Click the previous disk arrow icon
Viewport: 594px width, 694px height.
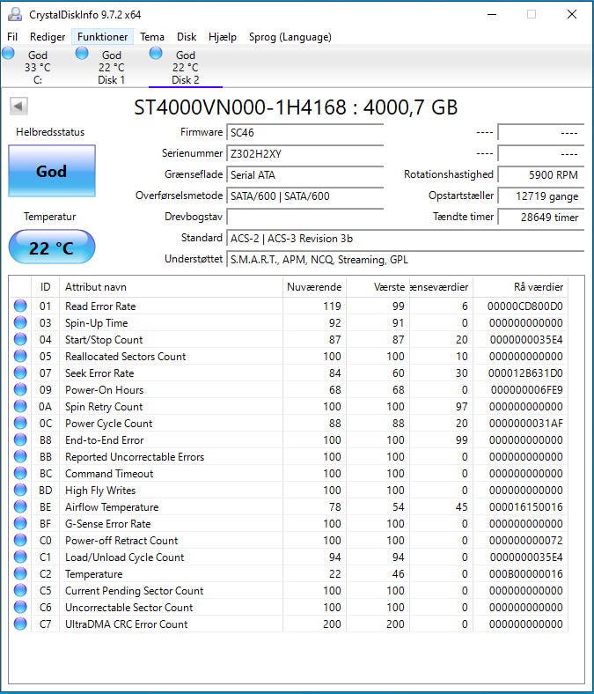click(19, 107)
